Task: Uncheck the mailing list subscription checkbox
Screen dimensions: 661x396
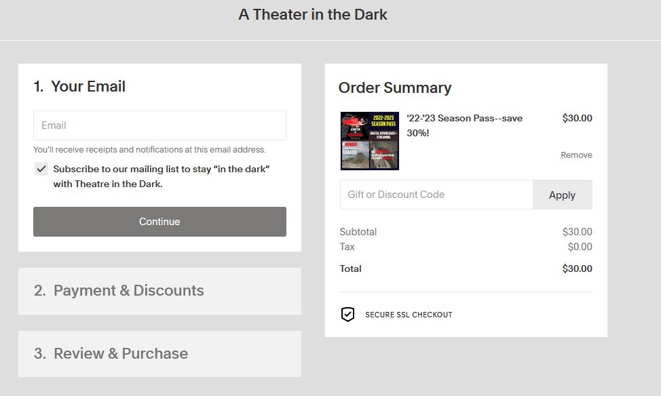Action: (x=41, y=168)
